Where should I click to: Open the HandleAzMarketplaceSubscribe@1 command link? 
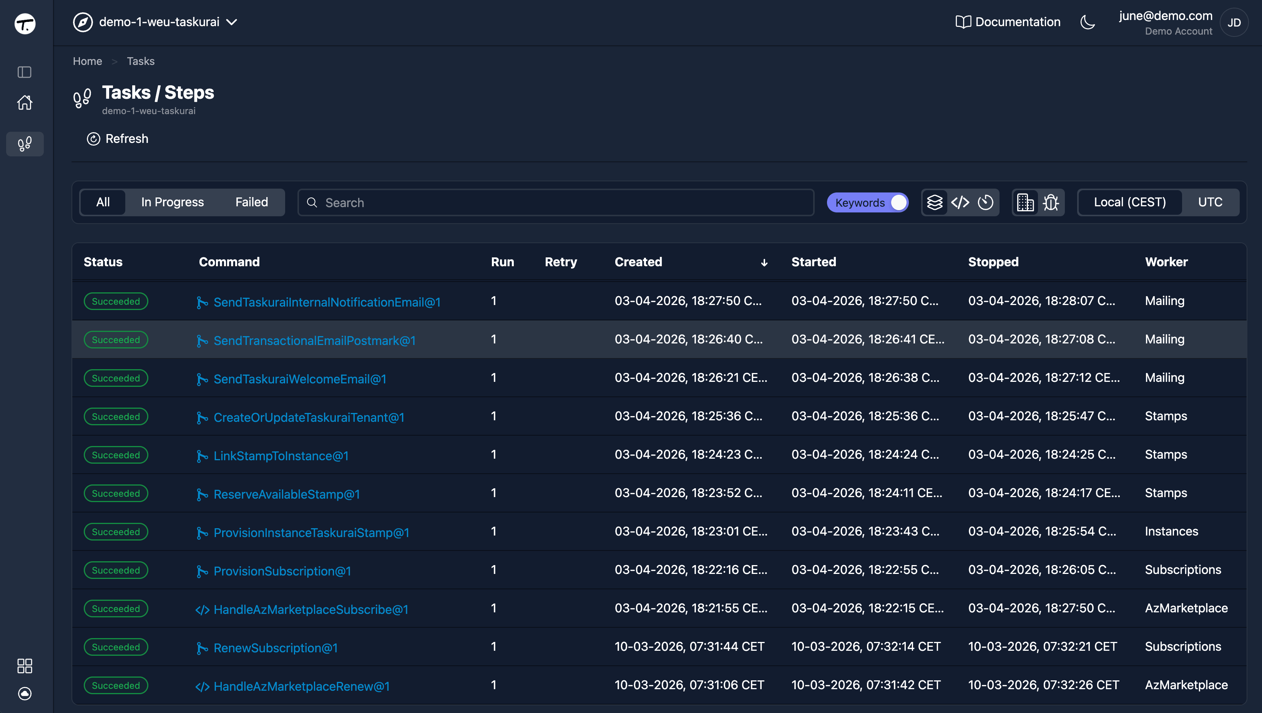(311, 610)
